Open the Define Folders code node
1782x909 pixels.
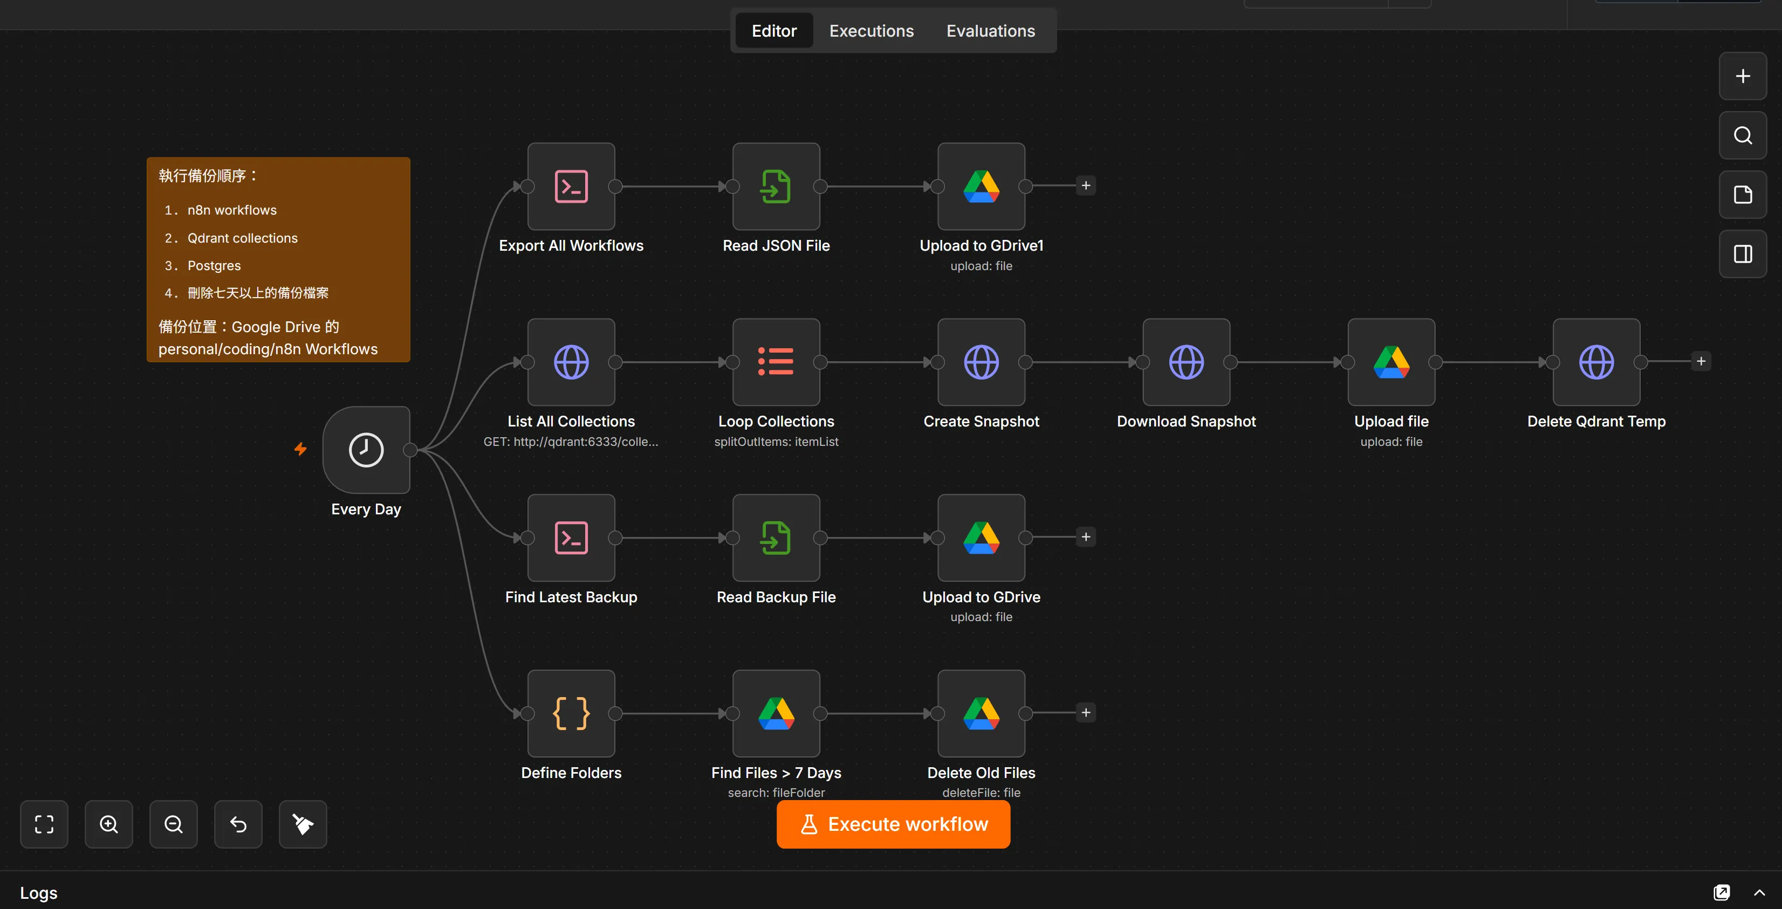click(571, 713)
